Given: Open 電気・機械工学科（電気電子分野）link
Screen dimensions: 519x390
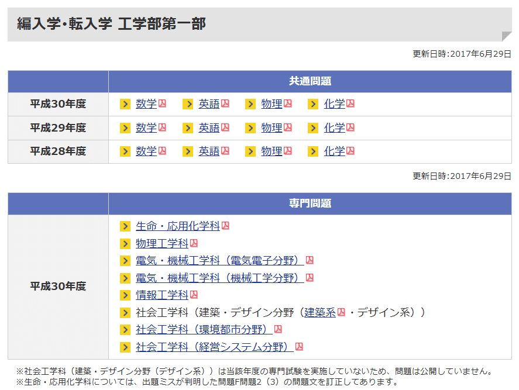Looking at the screenshot, I should (x=220, y=261).
